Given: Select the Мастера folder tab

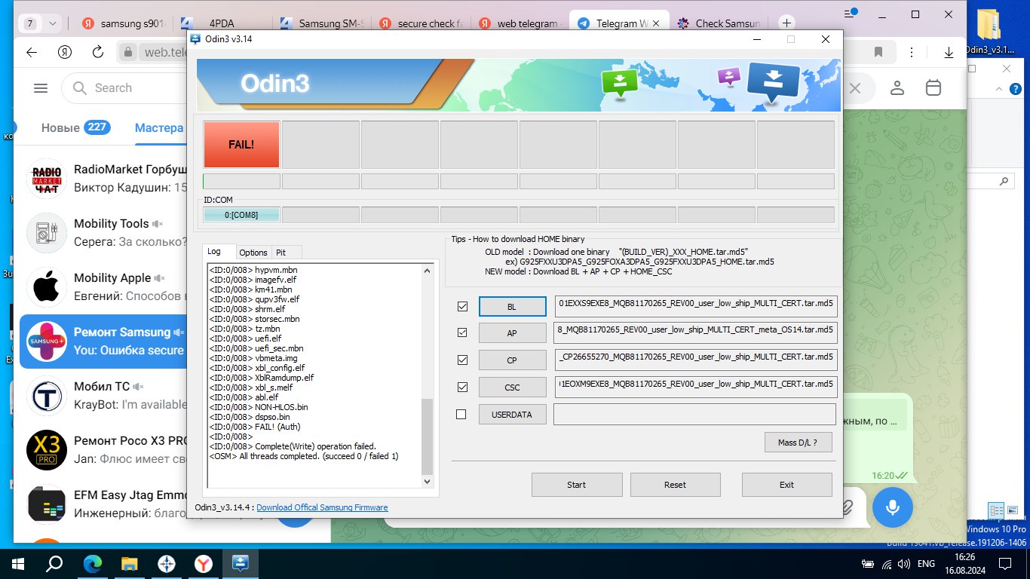Looking at the screenshot, I should point(158,127).
